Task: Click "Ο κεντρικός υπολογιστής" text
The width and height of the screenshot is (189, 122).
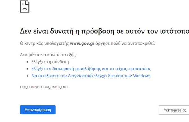Action: 44,44
